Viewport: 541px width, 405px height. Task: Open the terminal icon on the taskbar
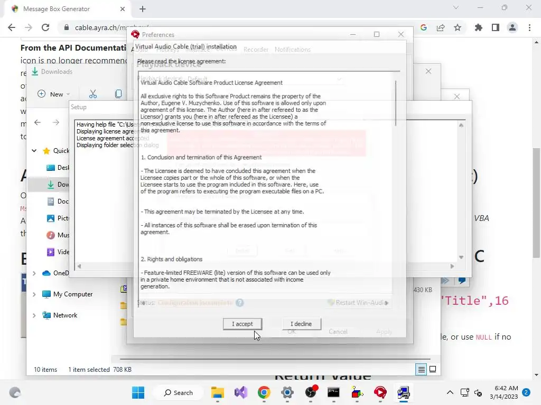point(333,392)
